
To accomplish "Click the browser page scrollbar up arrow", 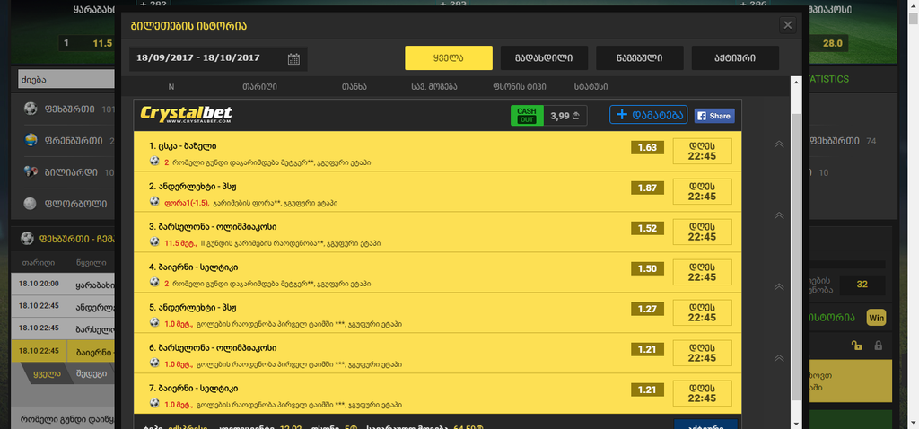I will click(913, 5).
